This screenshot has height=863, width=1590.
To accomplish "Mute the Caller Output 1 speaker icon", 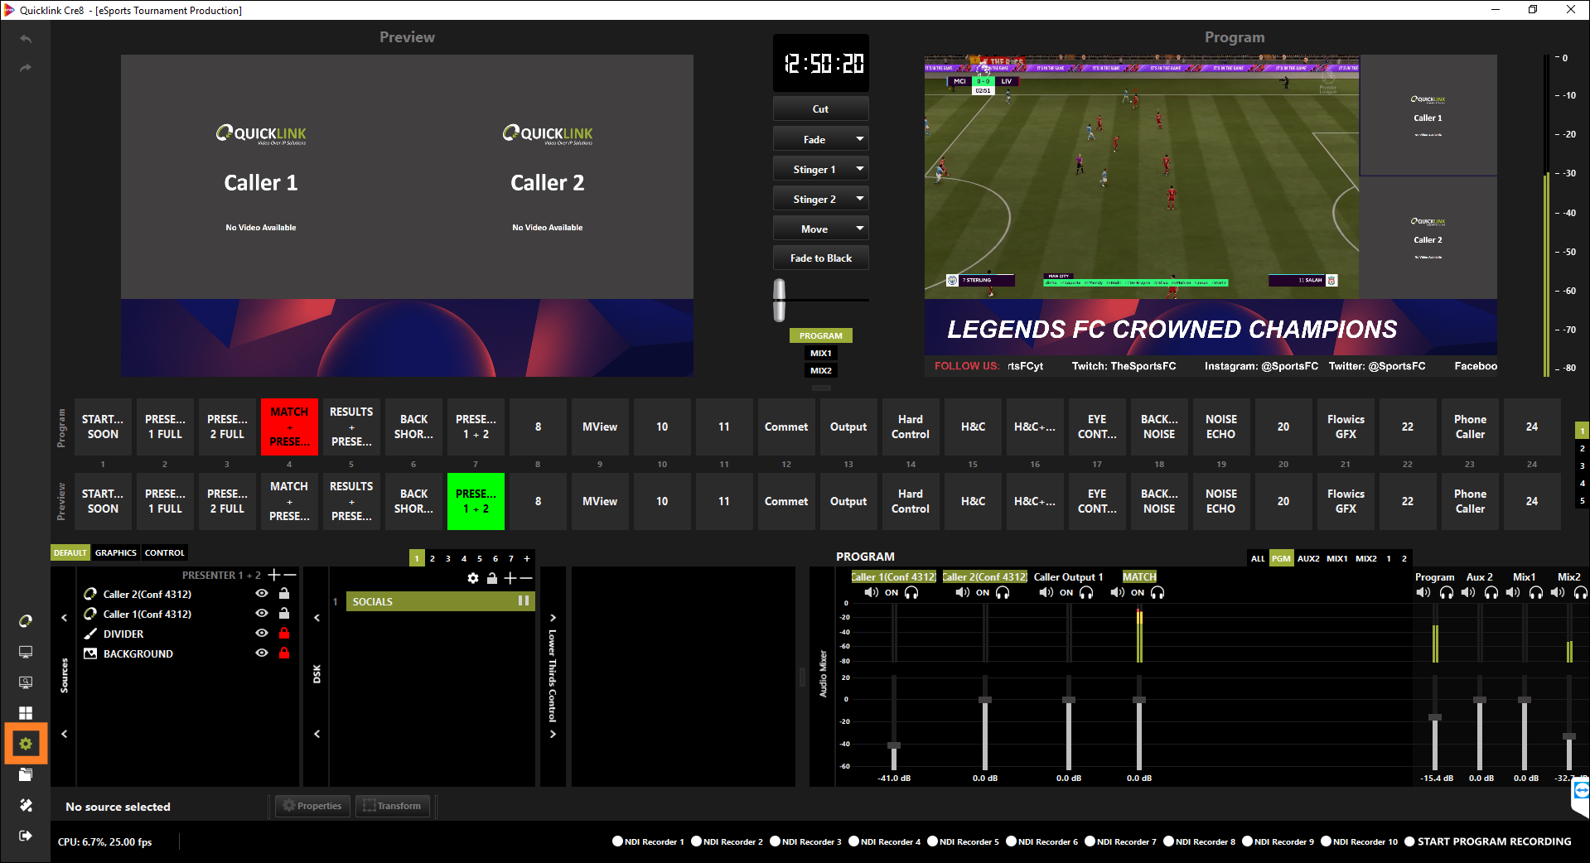I will [1046, 592].
